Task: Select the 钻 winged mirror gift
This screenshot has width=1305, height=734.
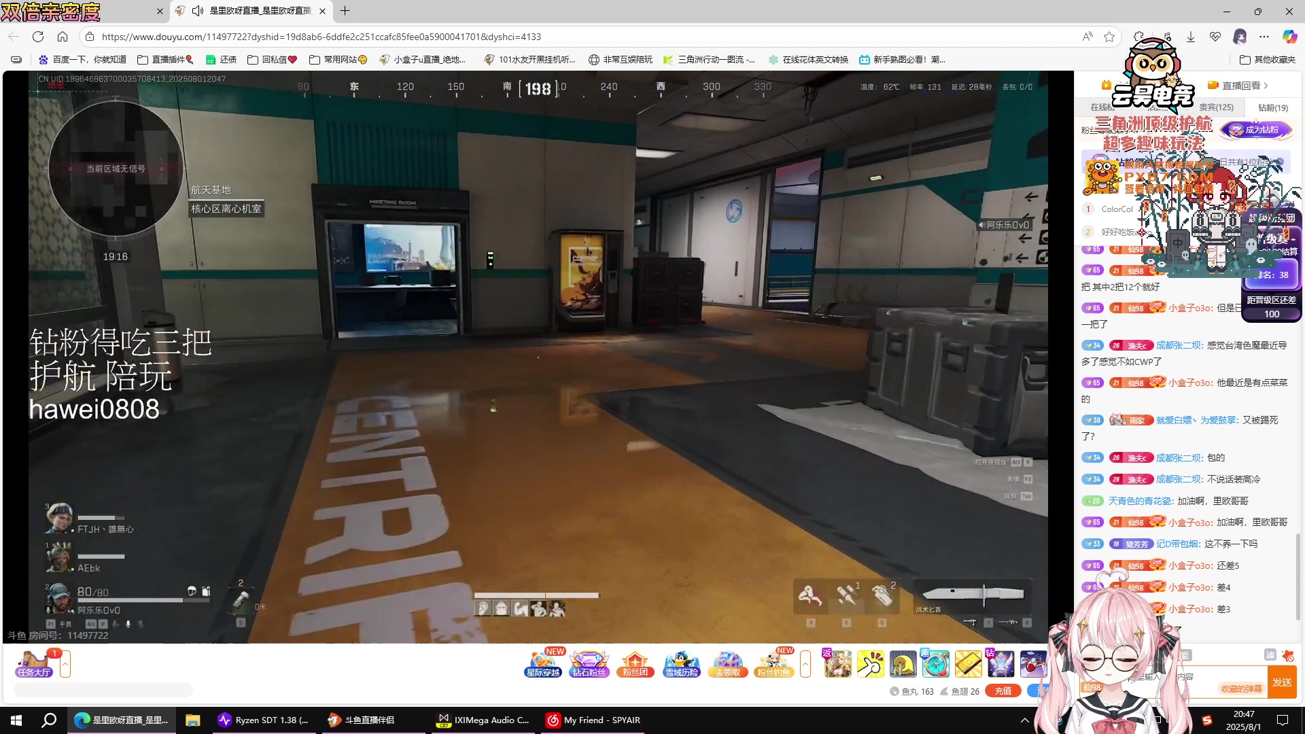Action: click(1000, 664)
